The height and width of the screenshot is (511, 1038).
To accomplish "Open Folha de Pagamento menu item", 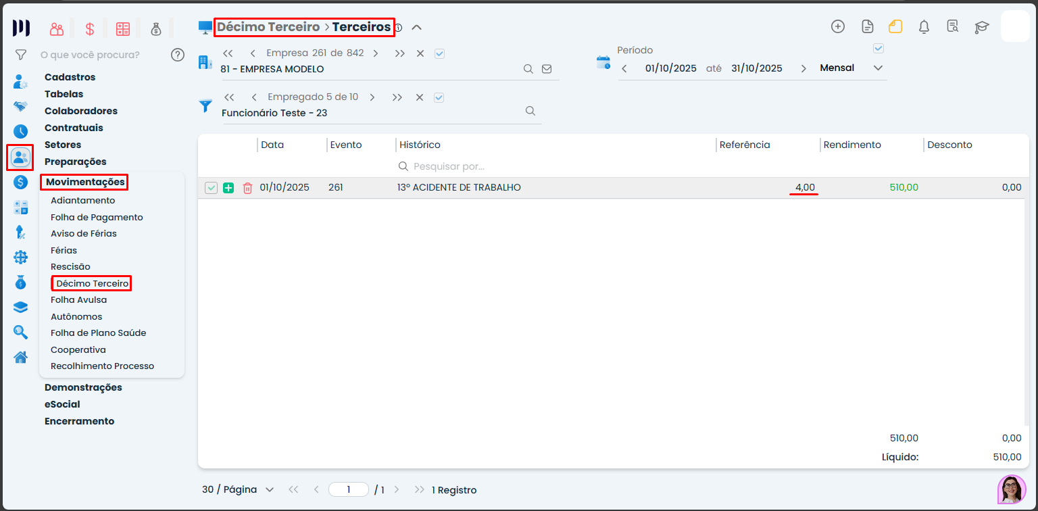I will 97,217.
